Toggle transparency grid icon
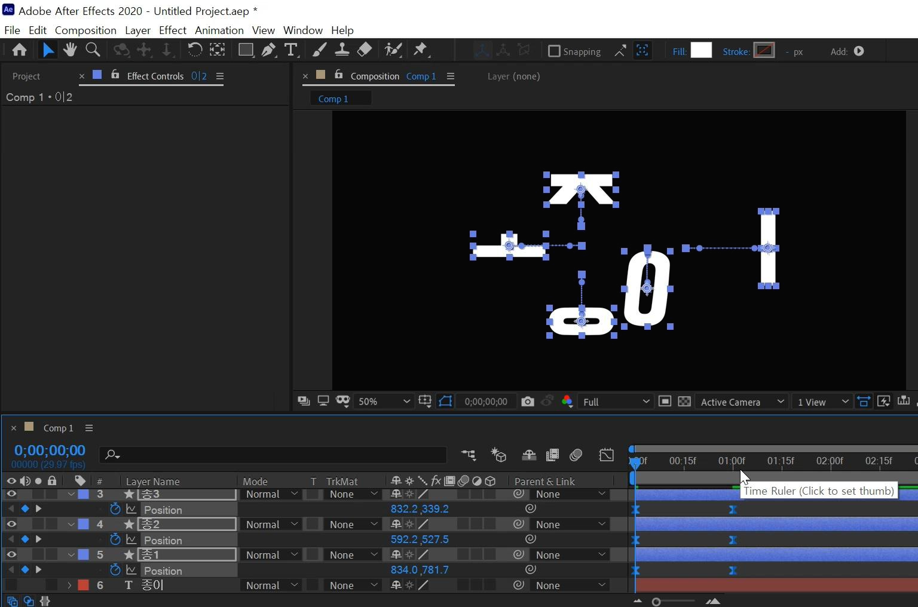 [684, 401]
